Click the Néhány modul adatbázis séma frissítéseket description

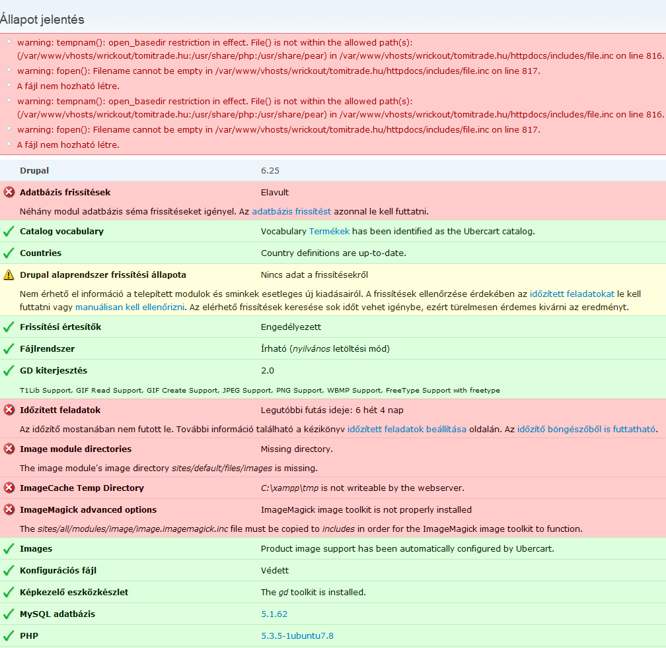pos(224,211)
